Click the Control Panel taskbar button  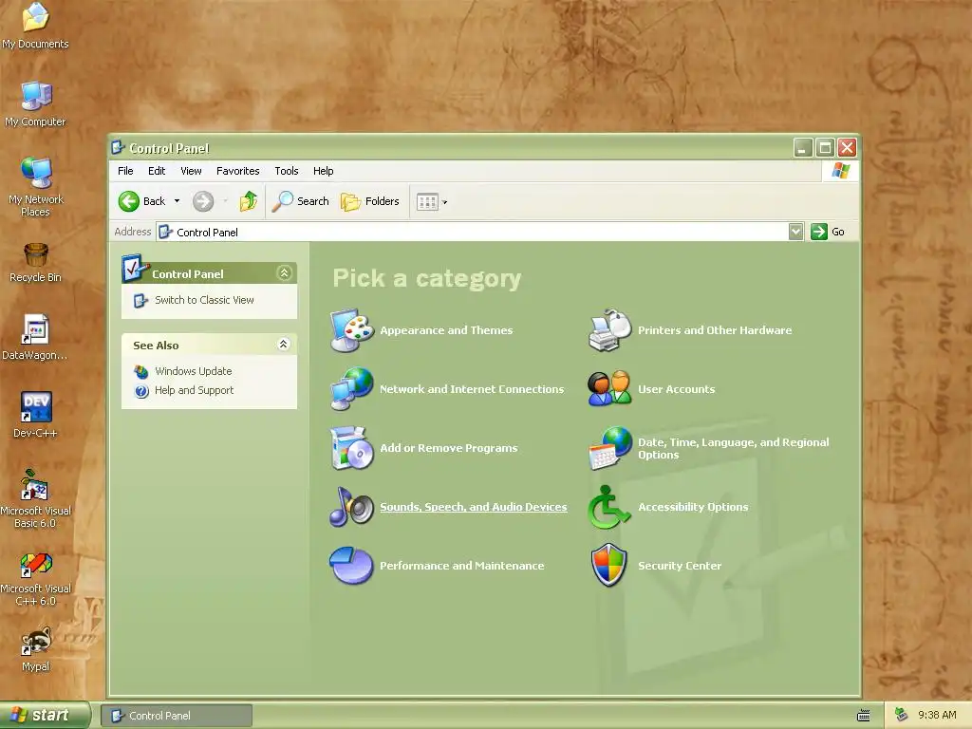pyautogui.click(x=177, y=716)
